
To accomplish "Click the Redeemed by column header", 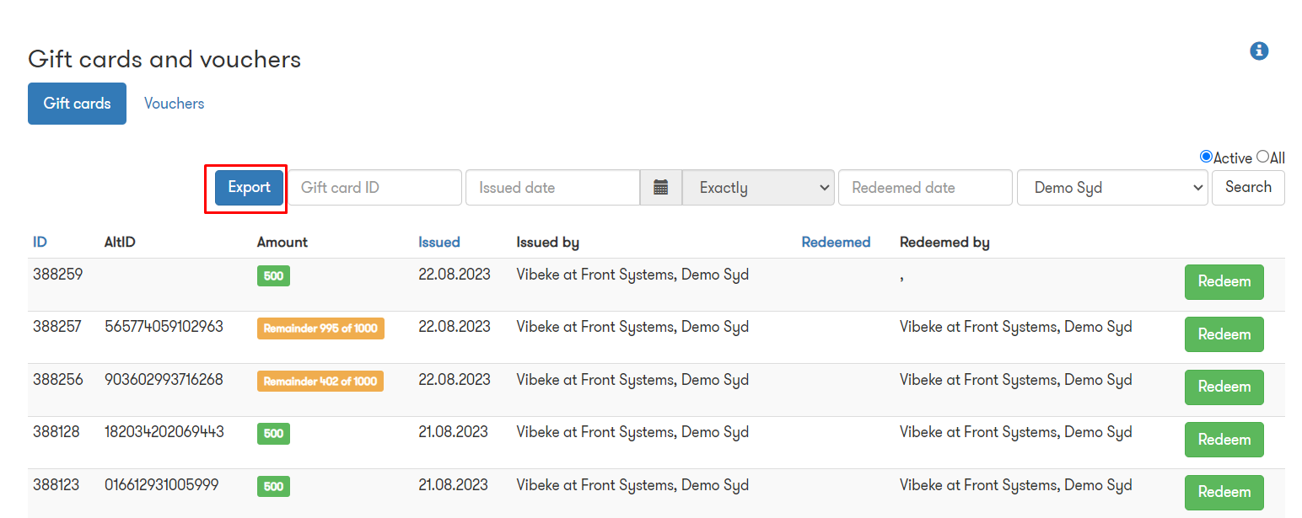I will (x=944, y=243).
